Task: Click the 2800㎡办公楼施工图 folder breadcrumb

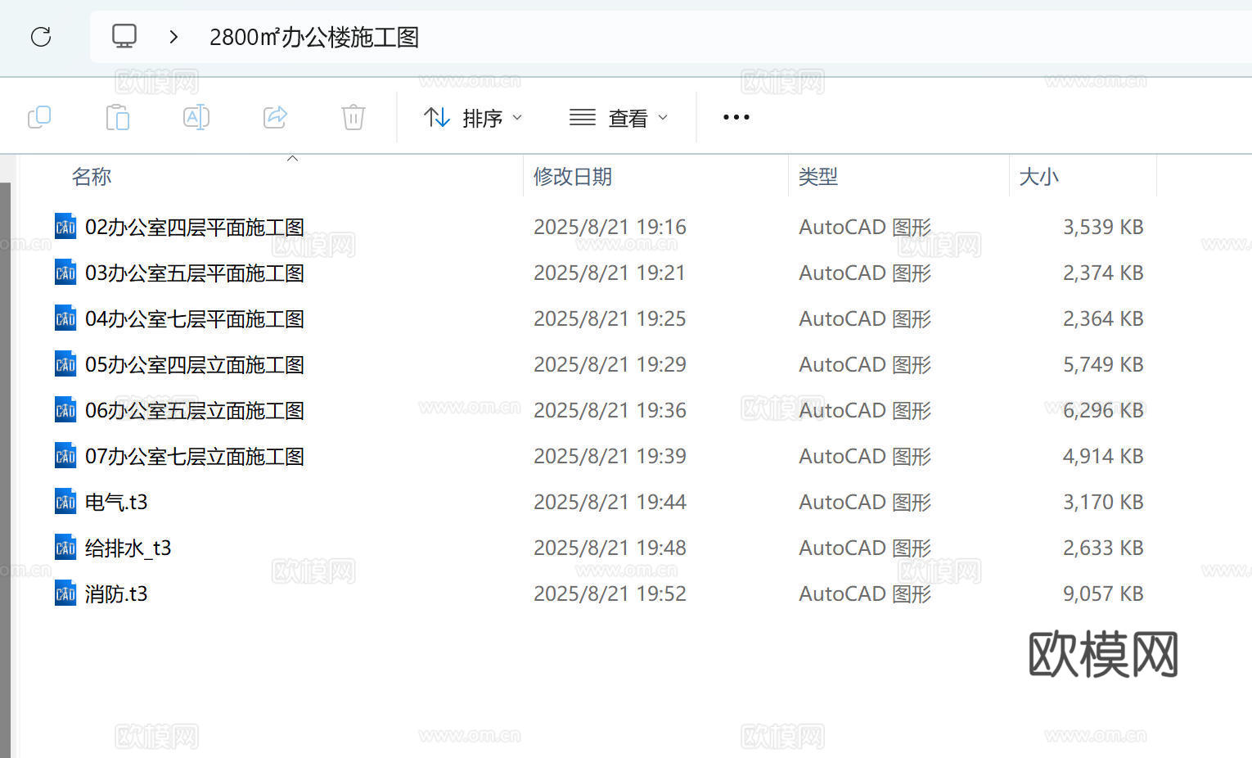Action: [314, 37]
